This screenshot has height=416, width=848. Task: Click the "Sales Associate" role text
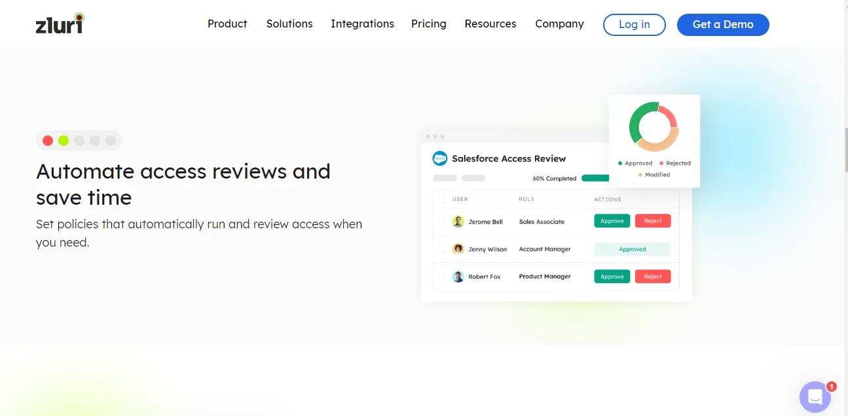click(542, 222)
